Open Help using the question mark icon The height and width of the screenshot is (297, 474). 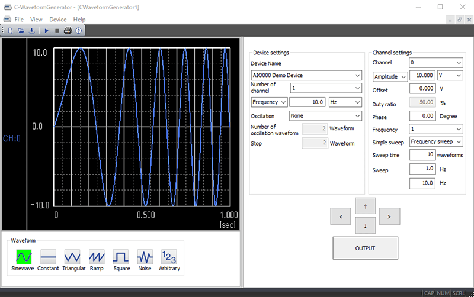click(78, 30)
